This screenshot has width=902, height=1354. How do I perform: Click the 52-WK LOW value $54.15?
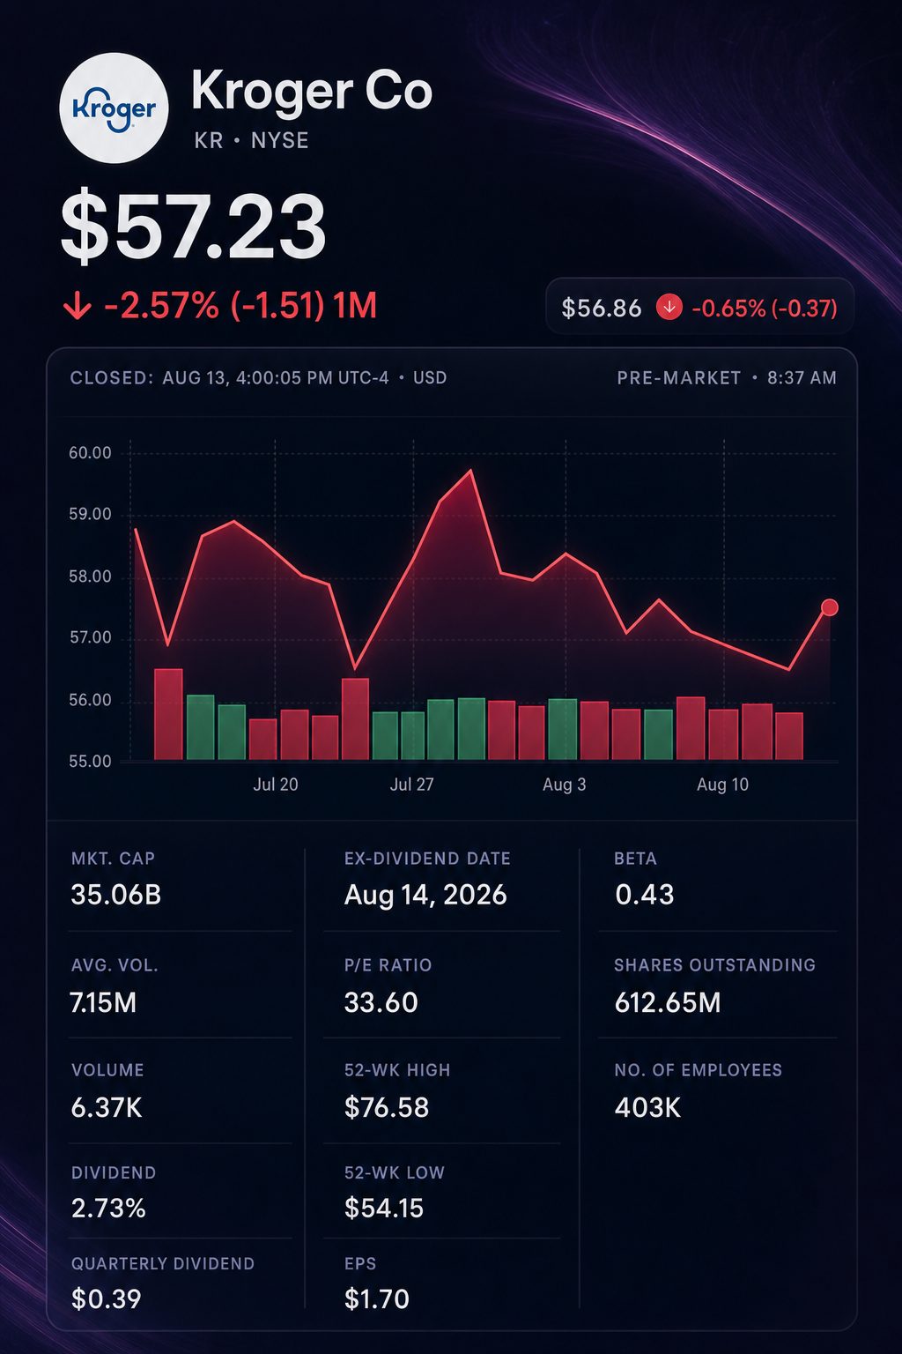pos(384,1209)
